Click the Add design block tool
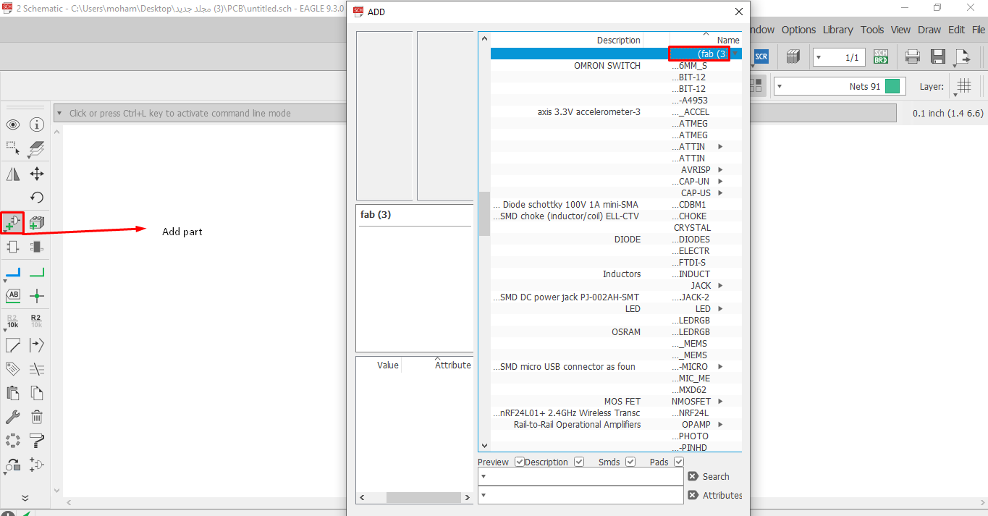The width and height of the screenshot is (988, 516). tap(37, 223)
